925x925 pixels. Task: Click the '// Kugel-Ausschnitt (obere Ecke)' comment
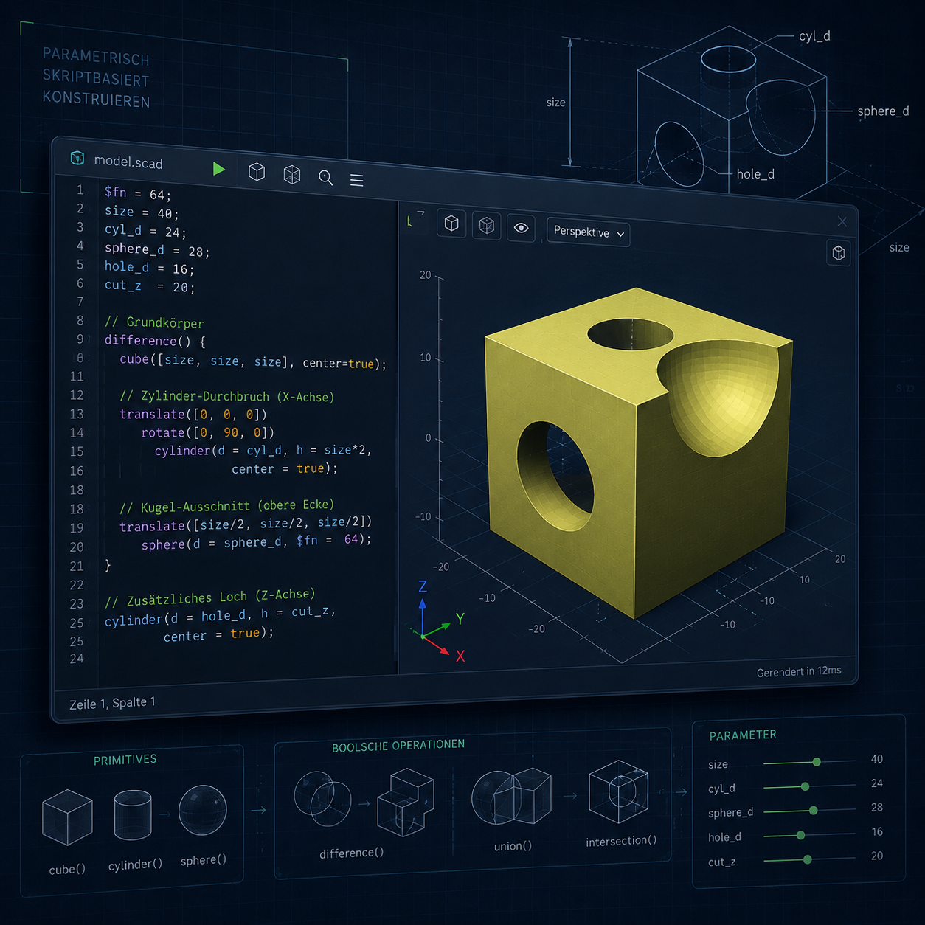(227, 506)
